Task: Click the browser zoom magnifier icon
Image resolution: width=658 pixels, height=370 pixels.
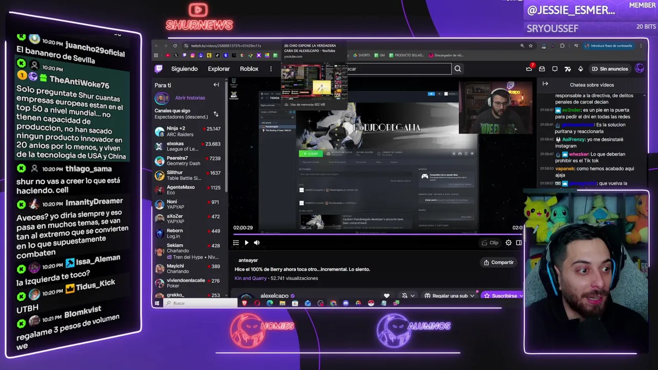Action: click(x=522, y=46)
